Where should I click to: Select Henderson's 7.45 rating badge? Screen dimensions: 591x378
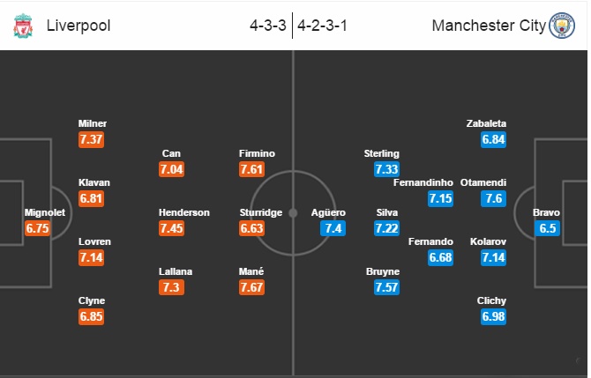pyautogui.click(x=174, y=228)
